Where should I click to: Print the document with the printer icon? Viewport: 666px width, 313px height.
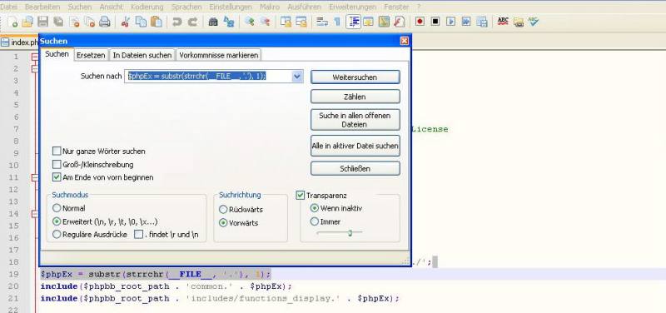pos(105,22)
